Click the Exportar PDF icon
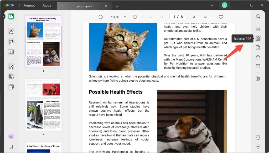 pyautogui.click(x=258, y=38)
